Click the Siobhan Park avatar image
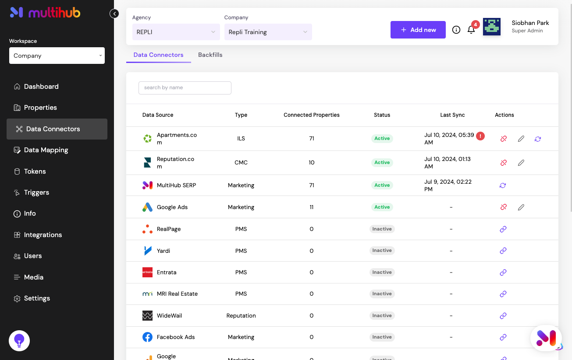Image resolution: width=572 pixels, height=360 pixels. point(492,27)
